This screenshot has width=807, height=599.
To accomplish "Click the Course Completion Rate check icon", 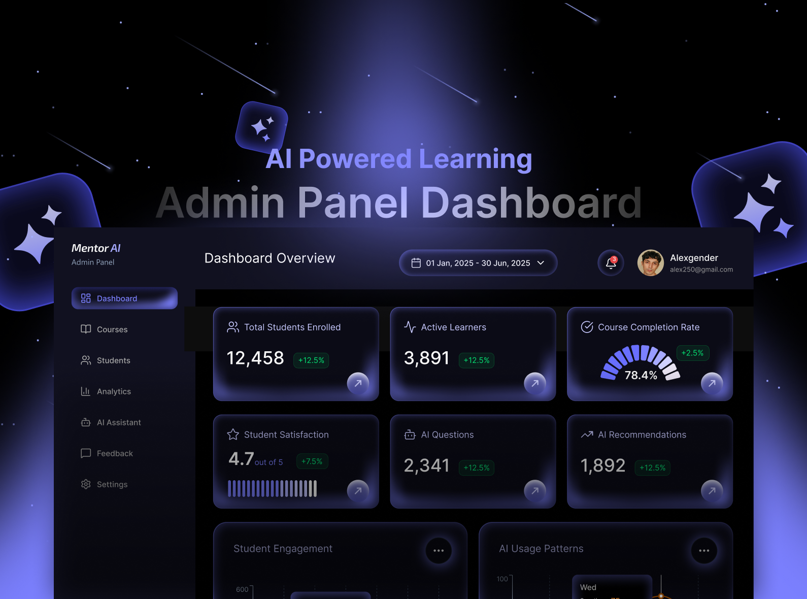I will (587, 327).
